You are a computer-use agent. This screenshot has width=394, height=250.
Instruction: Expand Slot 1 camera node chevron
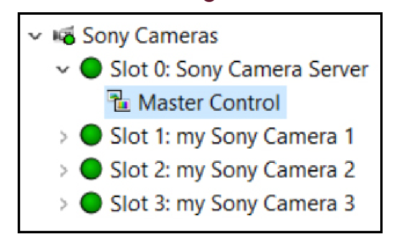tap(61, 136)
